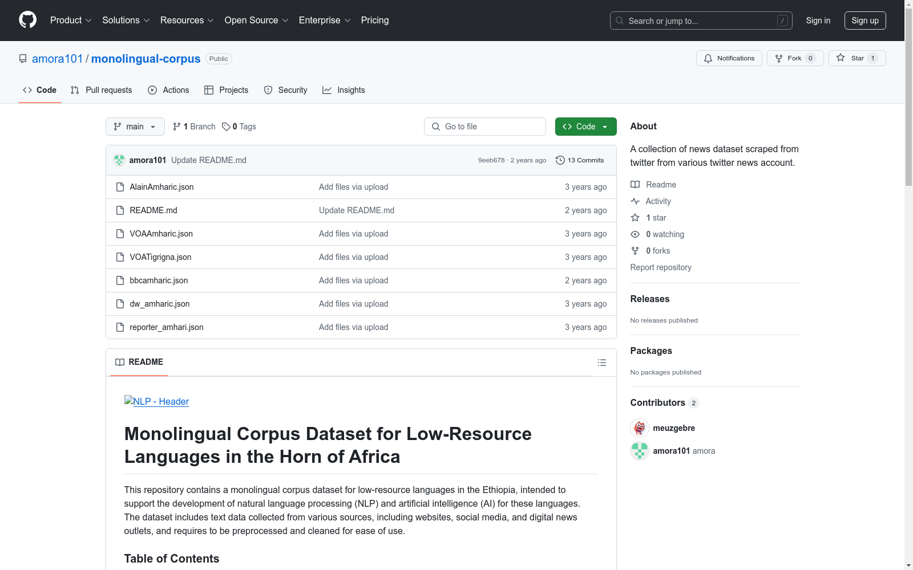
Task: Click the slash shortcut icon in search
Action: tap(782, 21)
